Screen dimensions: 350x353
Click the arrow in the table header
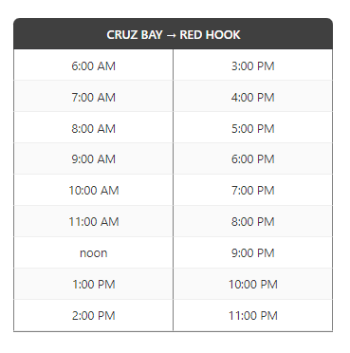[x=171, y=35]
